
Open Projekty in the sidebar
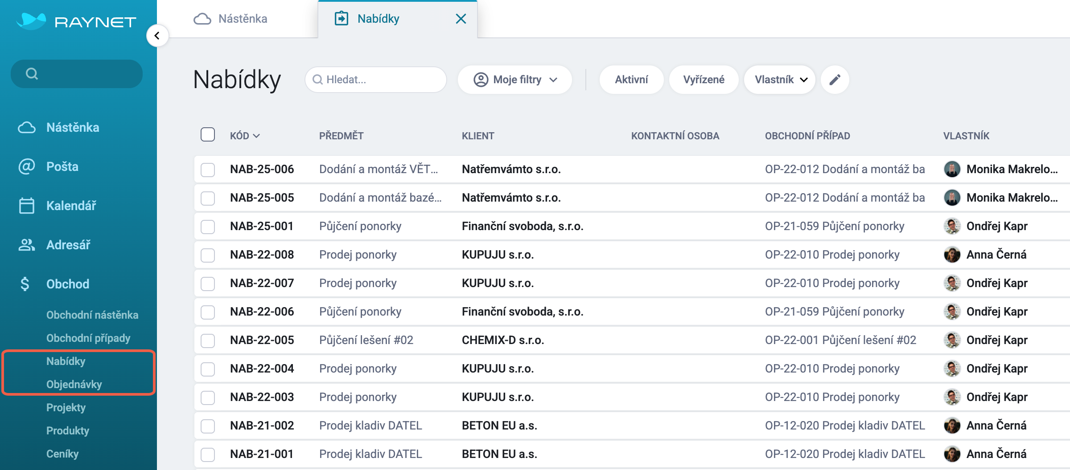point(66,407)
